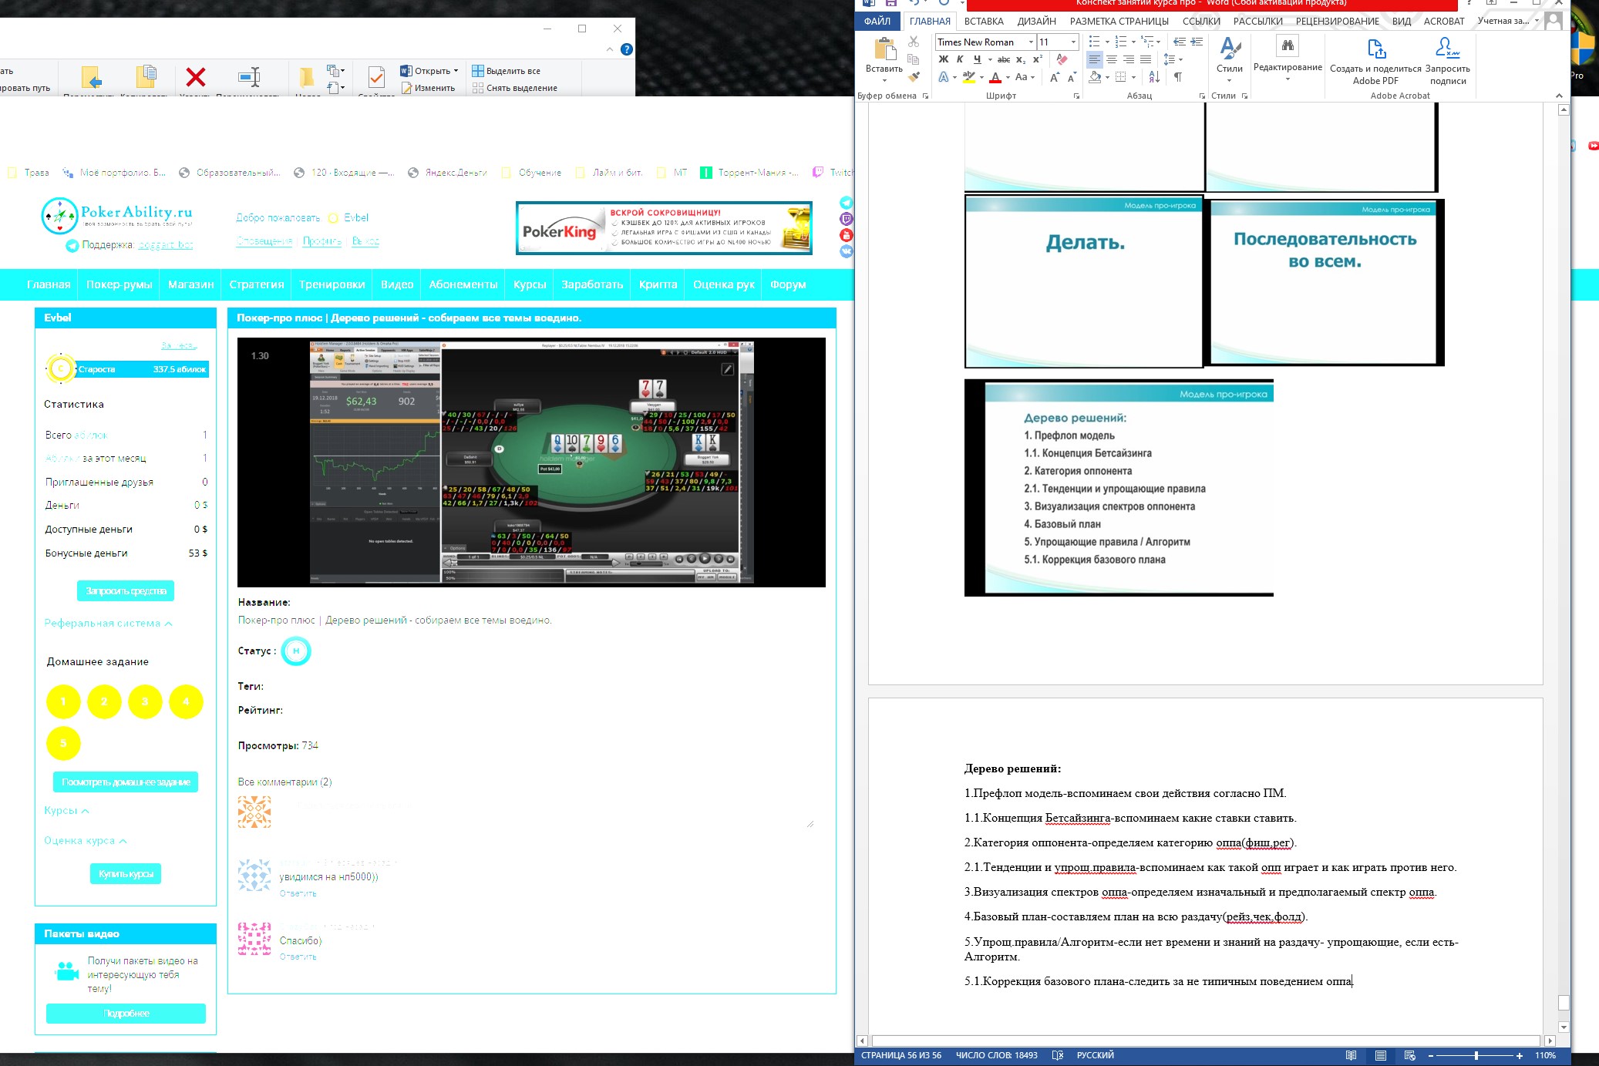The image size is (1599, 1066).
Task: Click the zoom in plus button
Action: (x=1520, y=1055)
